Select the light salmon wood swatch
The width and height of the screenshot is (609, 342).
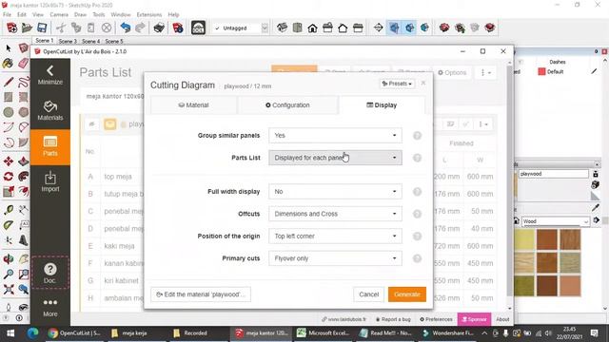tap(570, 286)
